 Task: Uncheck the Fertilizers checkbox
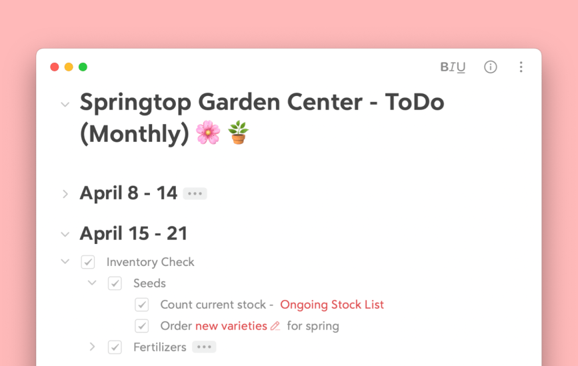(115, 347)
